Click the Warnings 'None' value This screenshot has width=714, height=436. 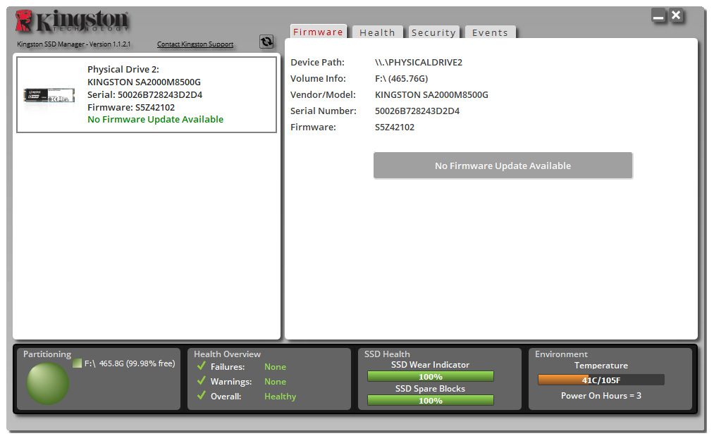click(275, 382)
